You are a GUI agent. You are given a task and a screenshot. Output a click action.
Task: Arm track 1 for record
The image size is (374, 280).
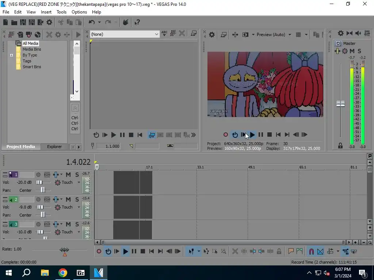tap(38, 175)
